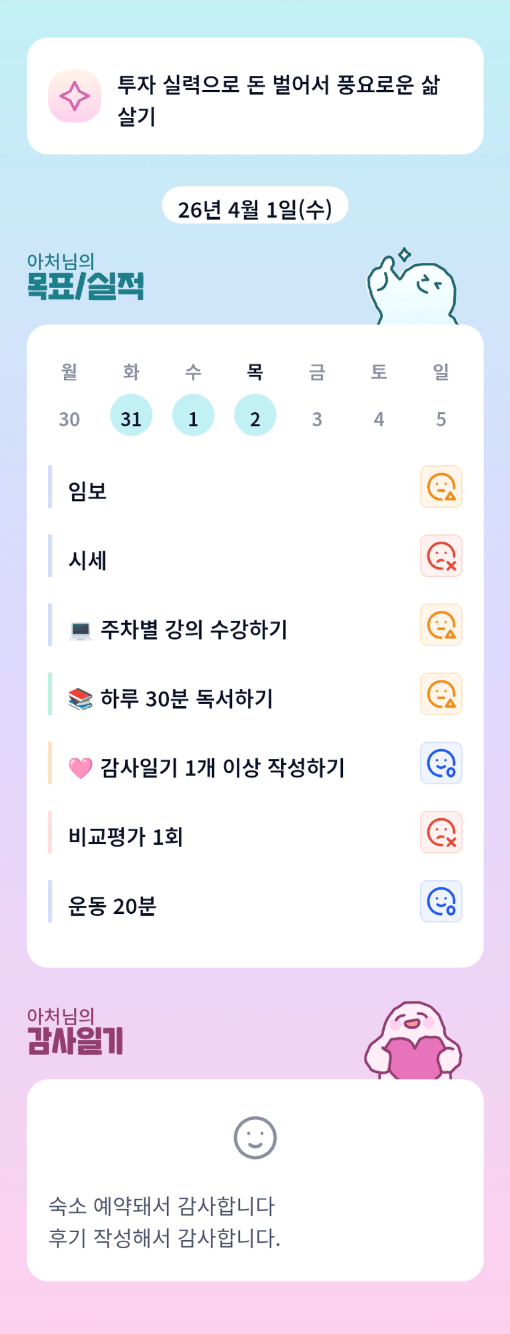Click the pink heart mascot beside 감사일기
Image resolution: width=510 pixels, height=1334 pixels.
413,1042
